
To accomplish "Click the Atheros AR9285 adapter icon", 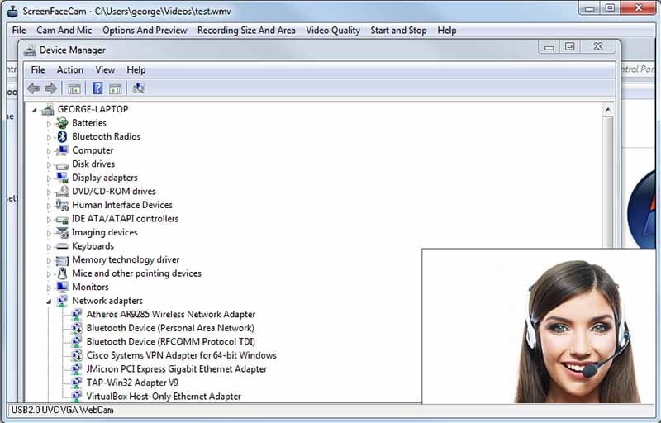I will [77, 314].
